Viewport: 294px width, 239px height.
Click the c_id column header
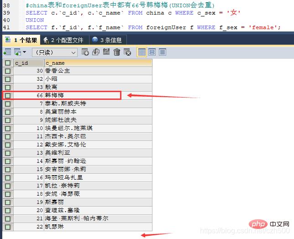click(x=28, y=63)
